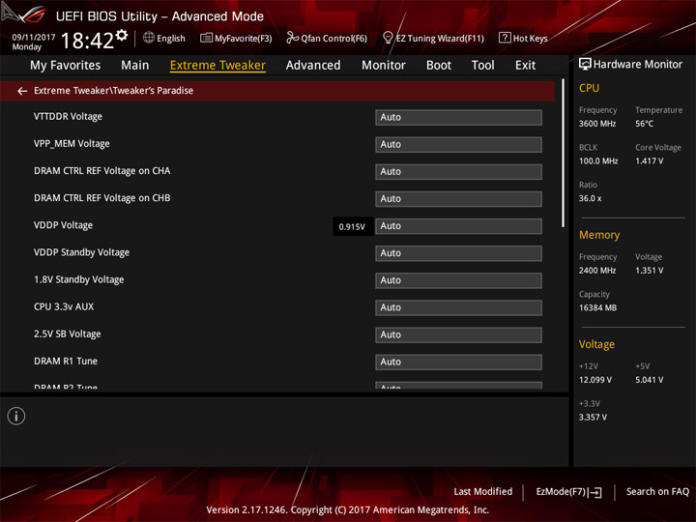
Task: Select the VTTDDR Voltage Auto field
Action: pos(458,117)
